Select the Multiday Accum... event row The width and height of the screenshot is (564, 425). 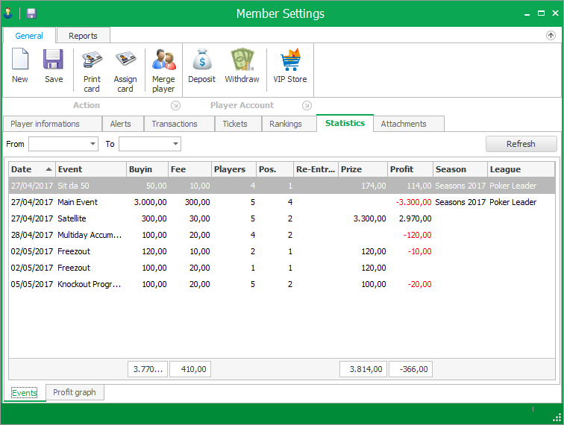pyautogui.click(x=282, y=235)
